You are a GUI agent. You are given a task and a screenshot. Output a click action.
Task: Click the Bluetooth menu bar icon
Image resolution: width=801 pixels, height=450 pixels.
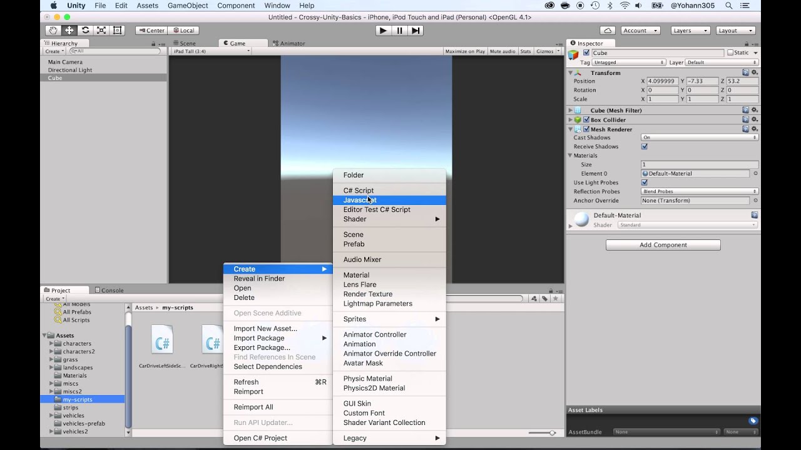[610, 6]
